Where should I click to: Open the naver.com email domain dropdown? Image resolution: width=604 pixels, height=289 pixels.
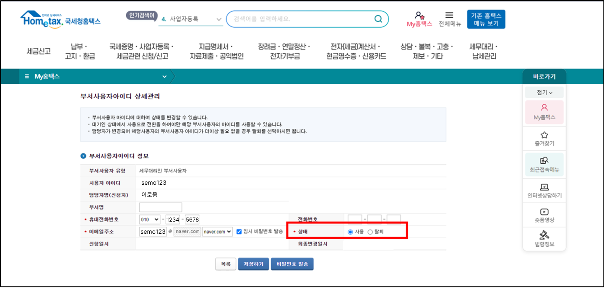coord(217,232)
